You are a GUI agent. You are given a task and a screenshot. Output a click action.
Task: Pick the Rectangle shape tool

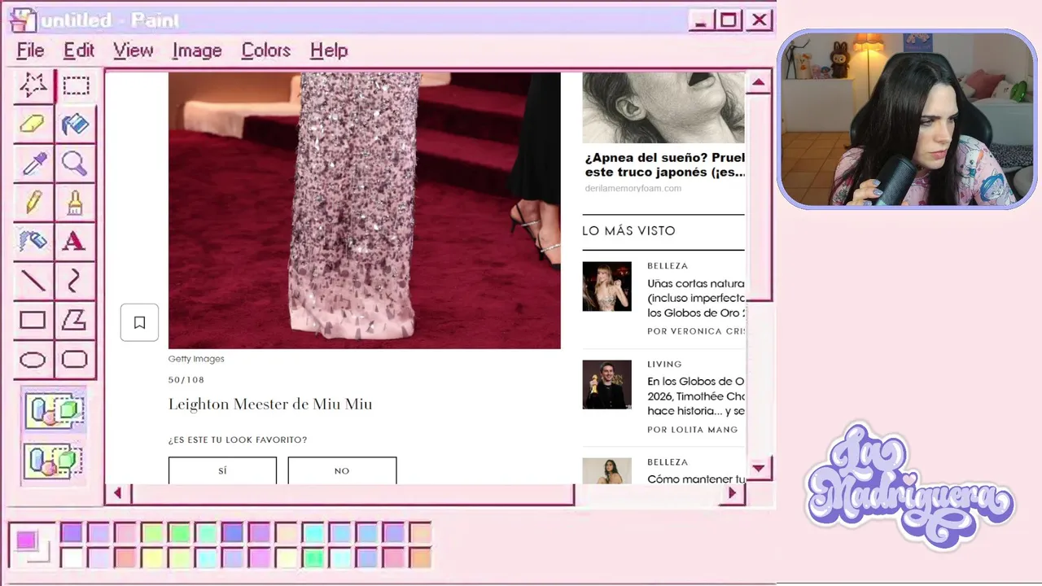(33, 320)
